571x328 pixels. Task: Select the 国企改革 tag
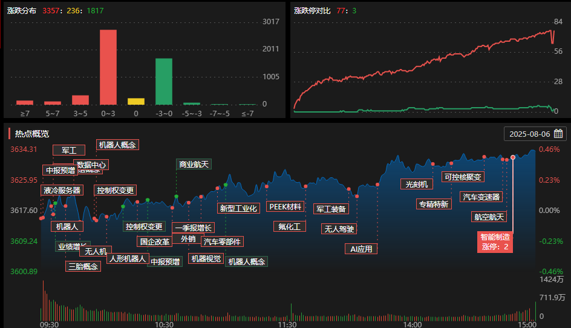tap(155, 241)
